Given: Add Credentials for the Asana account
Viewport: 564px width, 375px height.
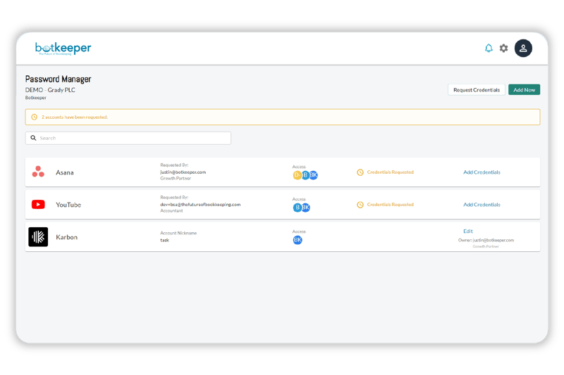Looking at the screenshot, I should point(482,172).
